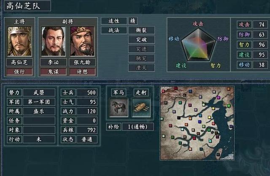
Task: Click the 智力 stat label on right
Action: (244, 45)
